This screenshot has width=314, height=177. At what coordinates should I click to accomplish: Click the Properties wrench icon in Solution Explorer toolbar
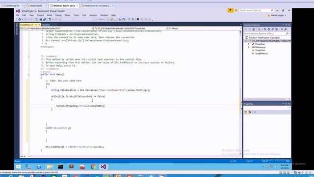(286, 29)
